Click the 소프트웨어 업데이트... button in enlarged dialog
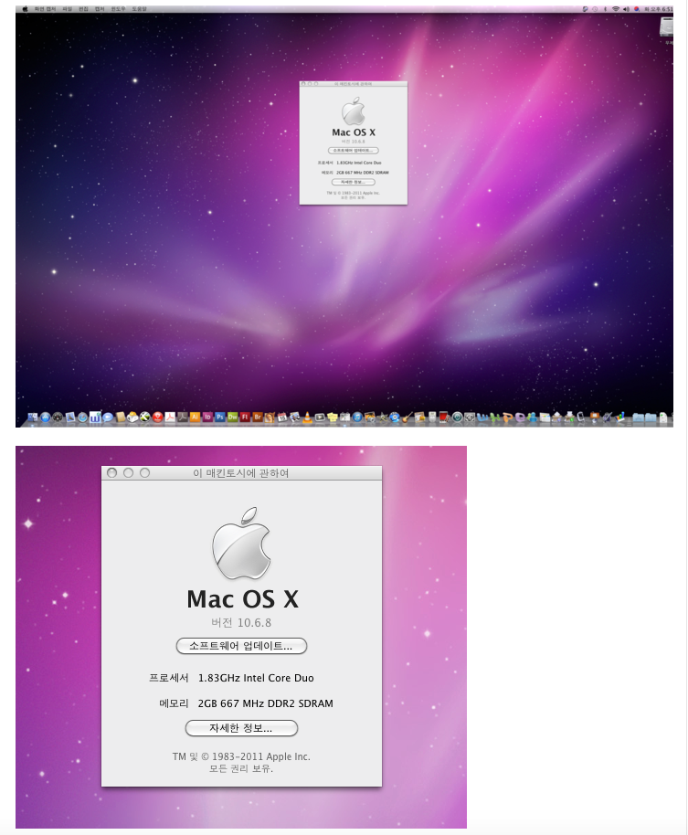688x835 pixels. (241, 646)
